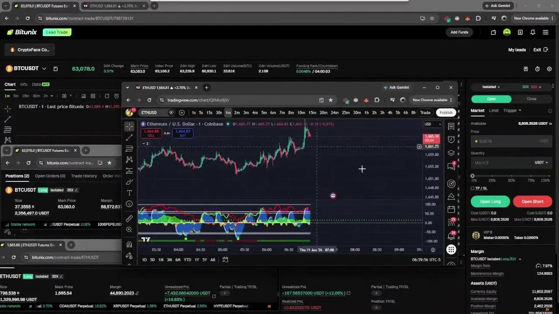Switch to the Info tab
The image size is (559, 314).
click(24, 84)
